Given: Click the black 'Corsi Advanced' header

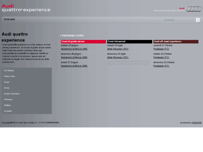Looking at the screenshot, I should tap(130, 42).
